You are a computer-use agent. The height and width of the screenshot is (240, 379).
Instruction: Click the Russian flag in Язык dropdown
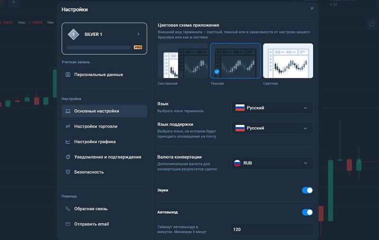(x=240, y=108)
